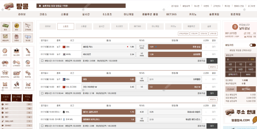The height and width of the screenshot is (129, 257).
Task: Open the 충전 deposit icon
Action: (5, 26)
